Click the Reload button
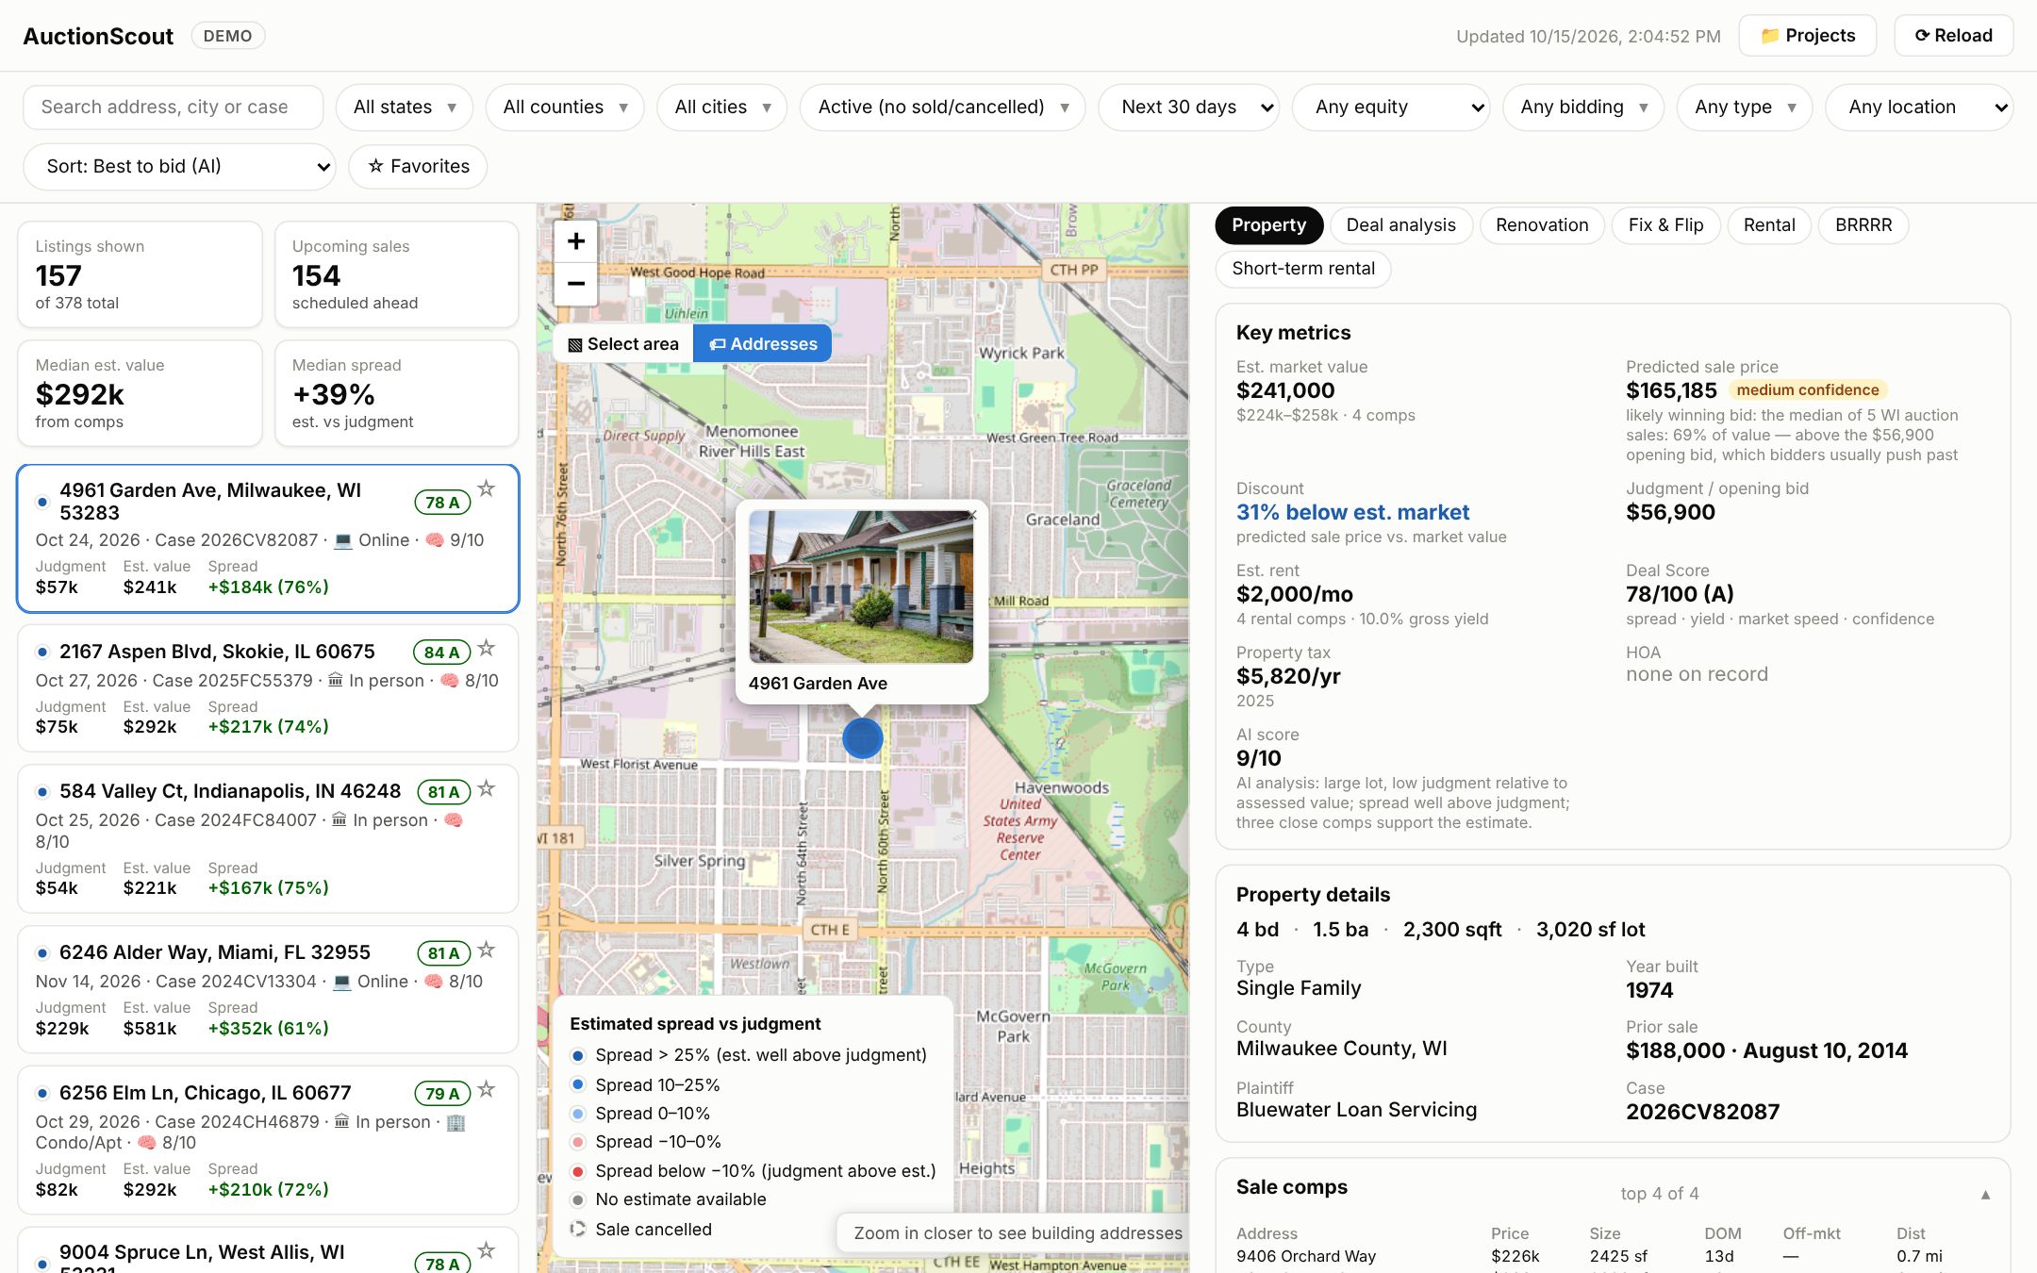The height and width of the screenshot is (1273, 2037). (1953, 36)
